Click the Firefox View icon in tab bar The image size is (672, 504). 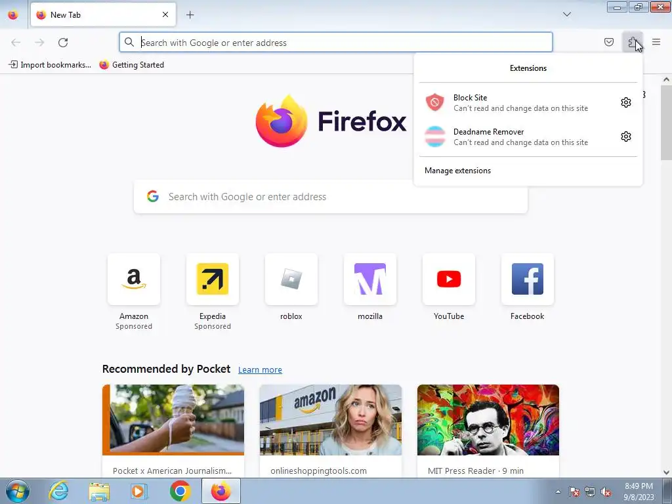[x=13, y=15]
